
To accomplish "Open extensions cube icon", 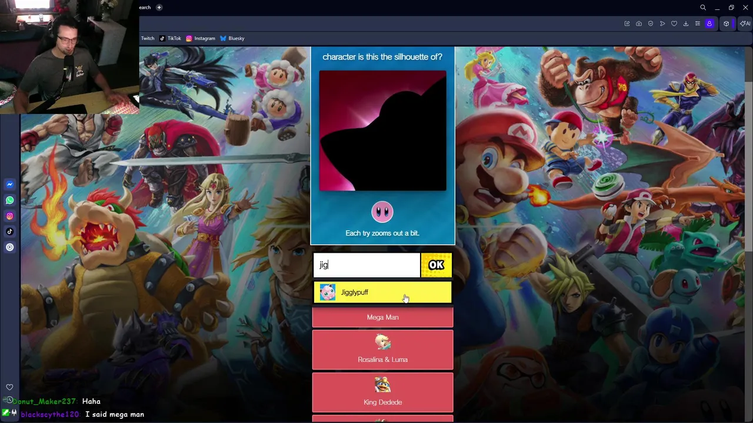I will pyautogui.click(x=727, y=23).
